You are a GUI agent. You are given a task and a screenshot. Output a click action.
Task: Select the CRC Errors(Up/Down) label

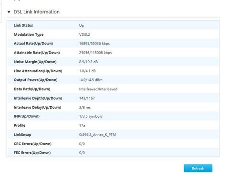click(32, 144)
